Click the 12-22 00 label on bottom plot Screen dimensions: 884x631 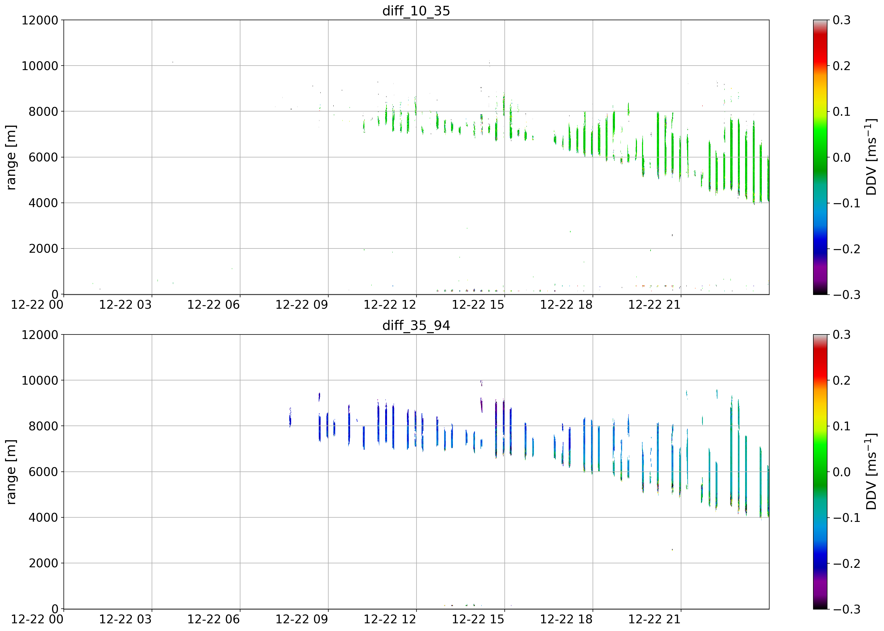tap(37, 619)
